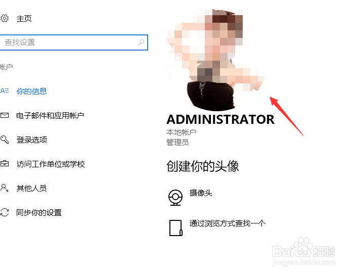Screen dimensions: 355x275
Task: Select 你的信息 in the sidebar
Action: pyautogui.click(x=32, y=91)
